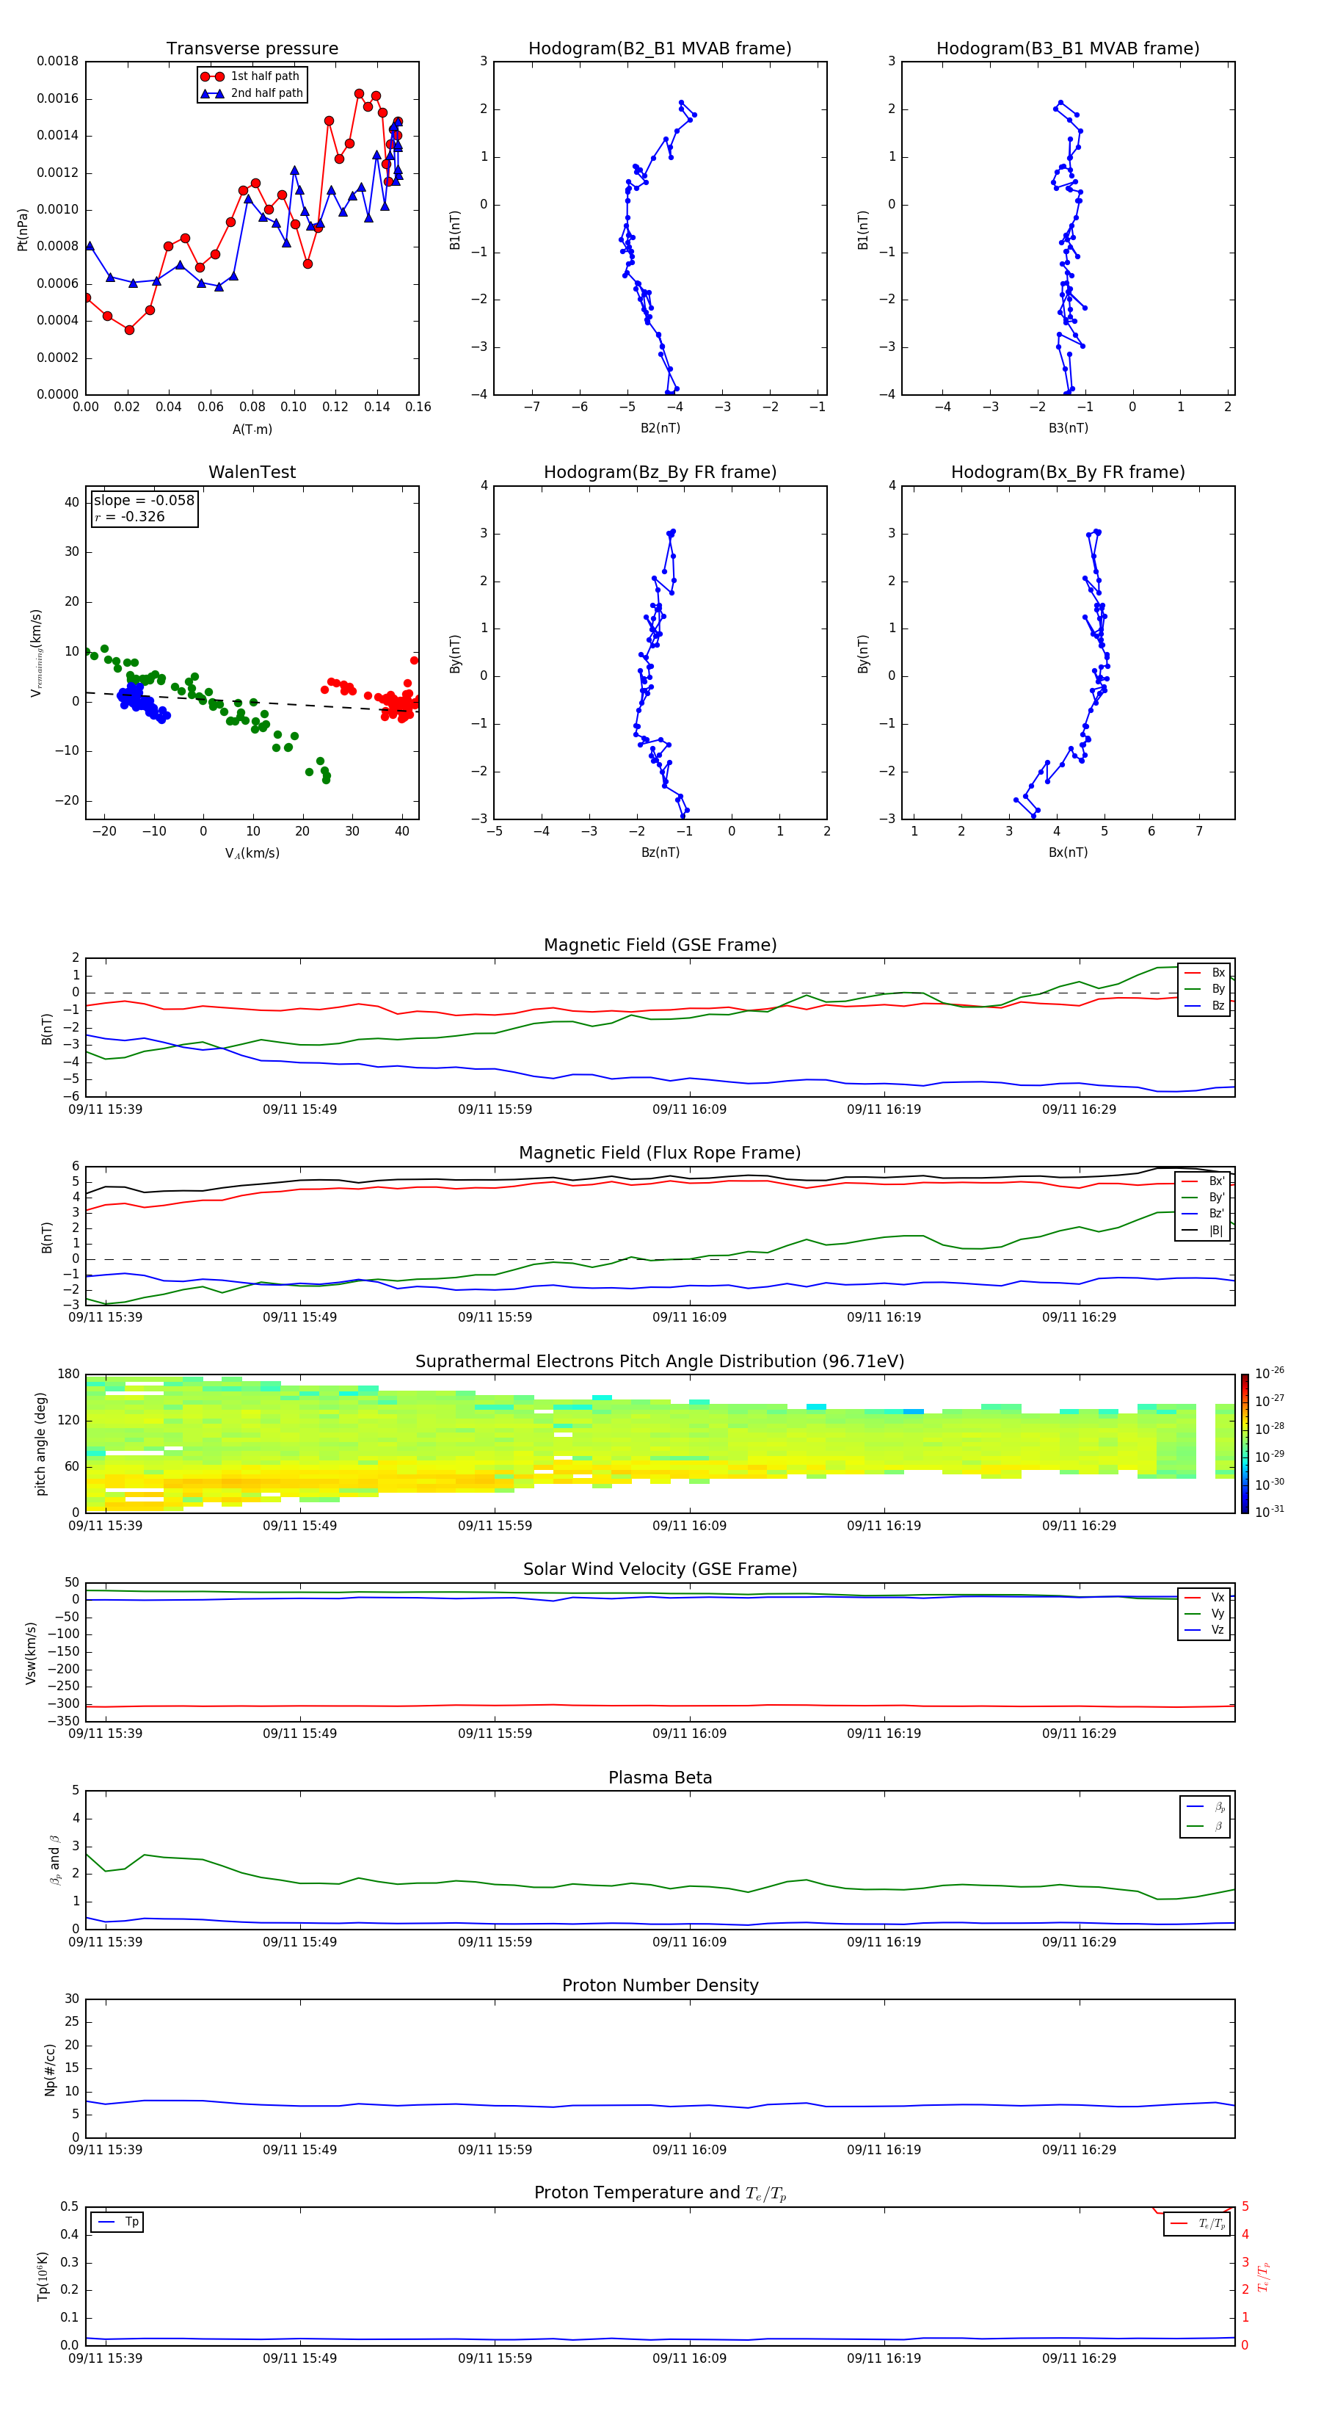The width and height of the screenshot is (1321, 2423).
Task: Click the "Hodogram(B3_B1 MVAB frame)" title
Action: [x=1068, y=49]
